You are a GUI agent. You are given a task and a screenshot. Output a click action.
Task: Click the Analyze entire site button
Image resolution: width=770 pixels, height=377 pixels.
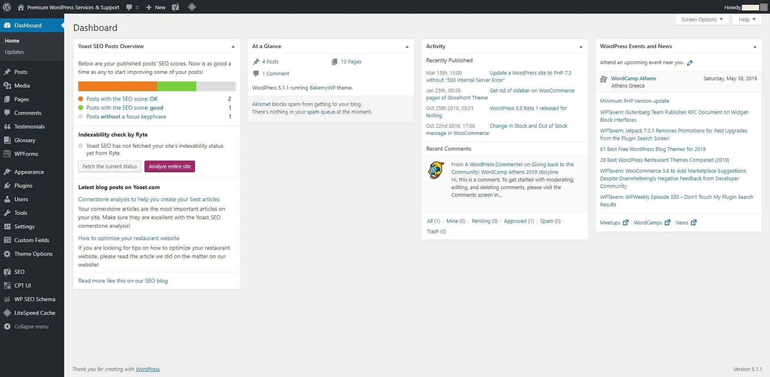click(170, 166)
